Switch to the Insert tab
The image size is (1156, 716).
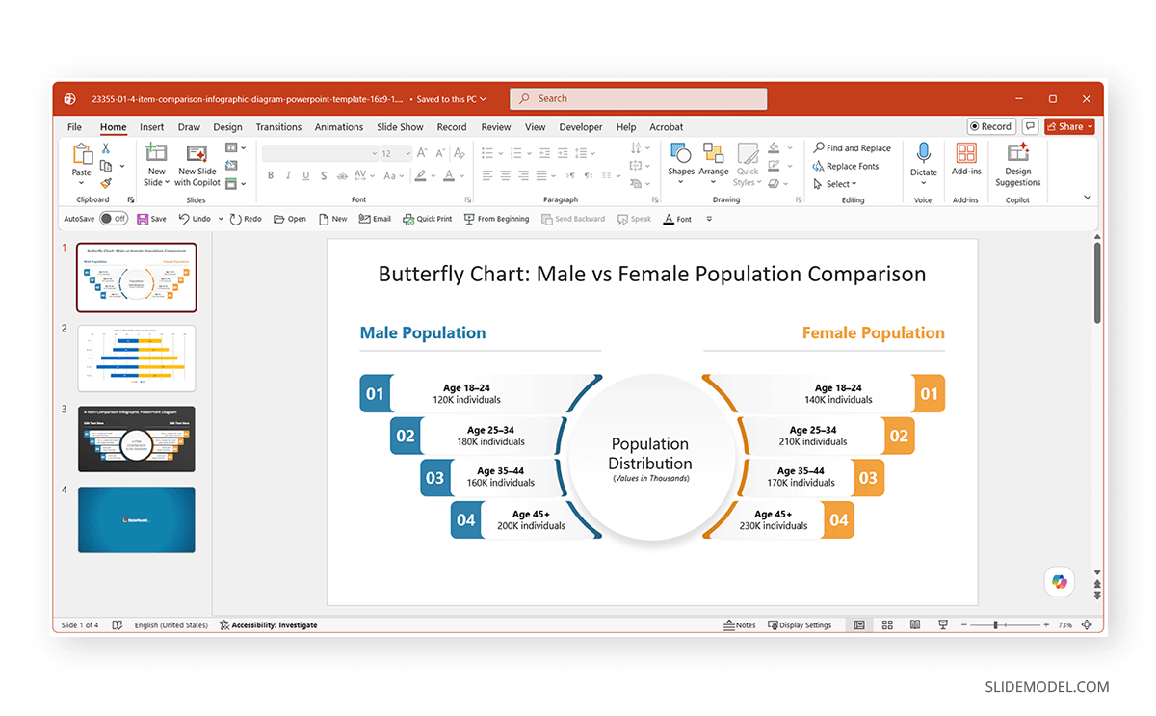[x=151, y=127]
